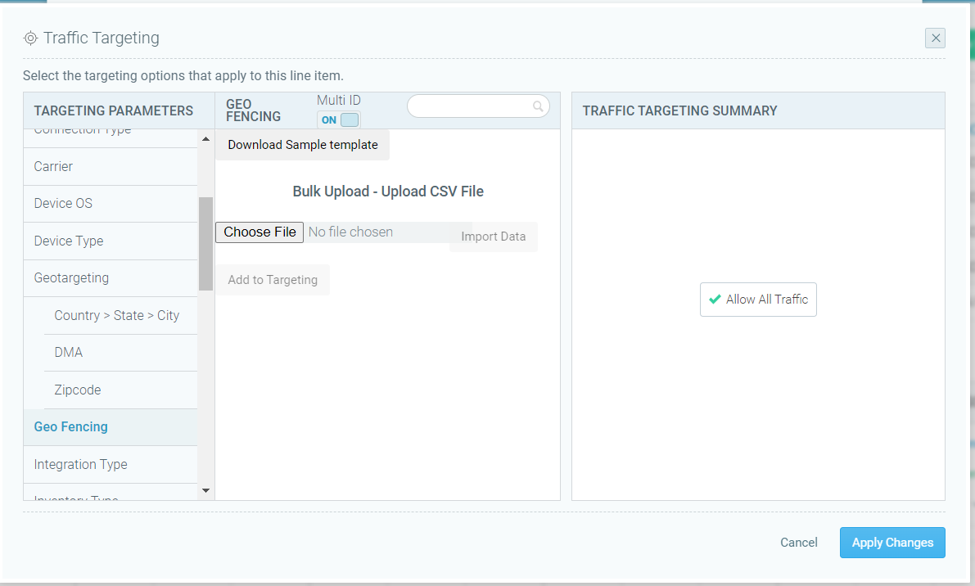Click Allow All Traffic button
975x586 pixels.
[x=758, y=300]
